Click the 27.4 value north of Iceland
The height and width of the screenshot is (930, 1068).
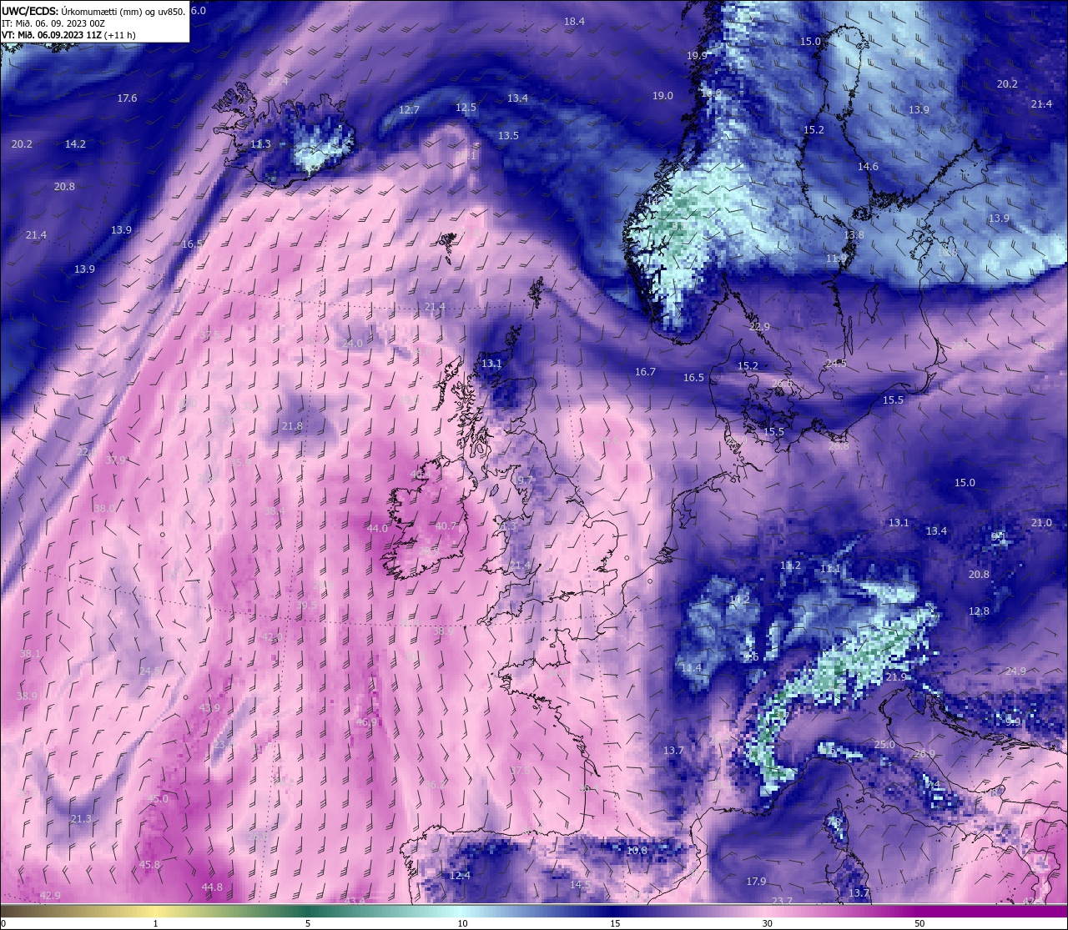pyautogui.click(x=278, y=82)
